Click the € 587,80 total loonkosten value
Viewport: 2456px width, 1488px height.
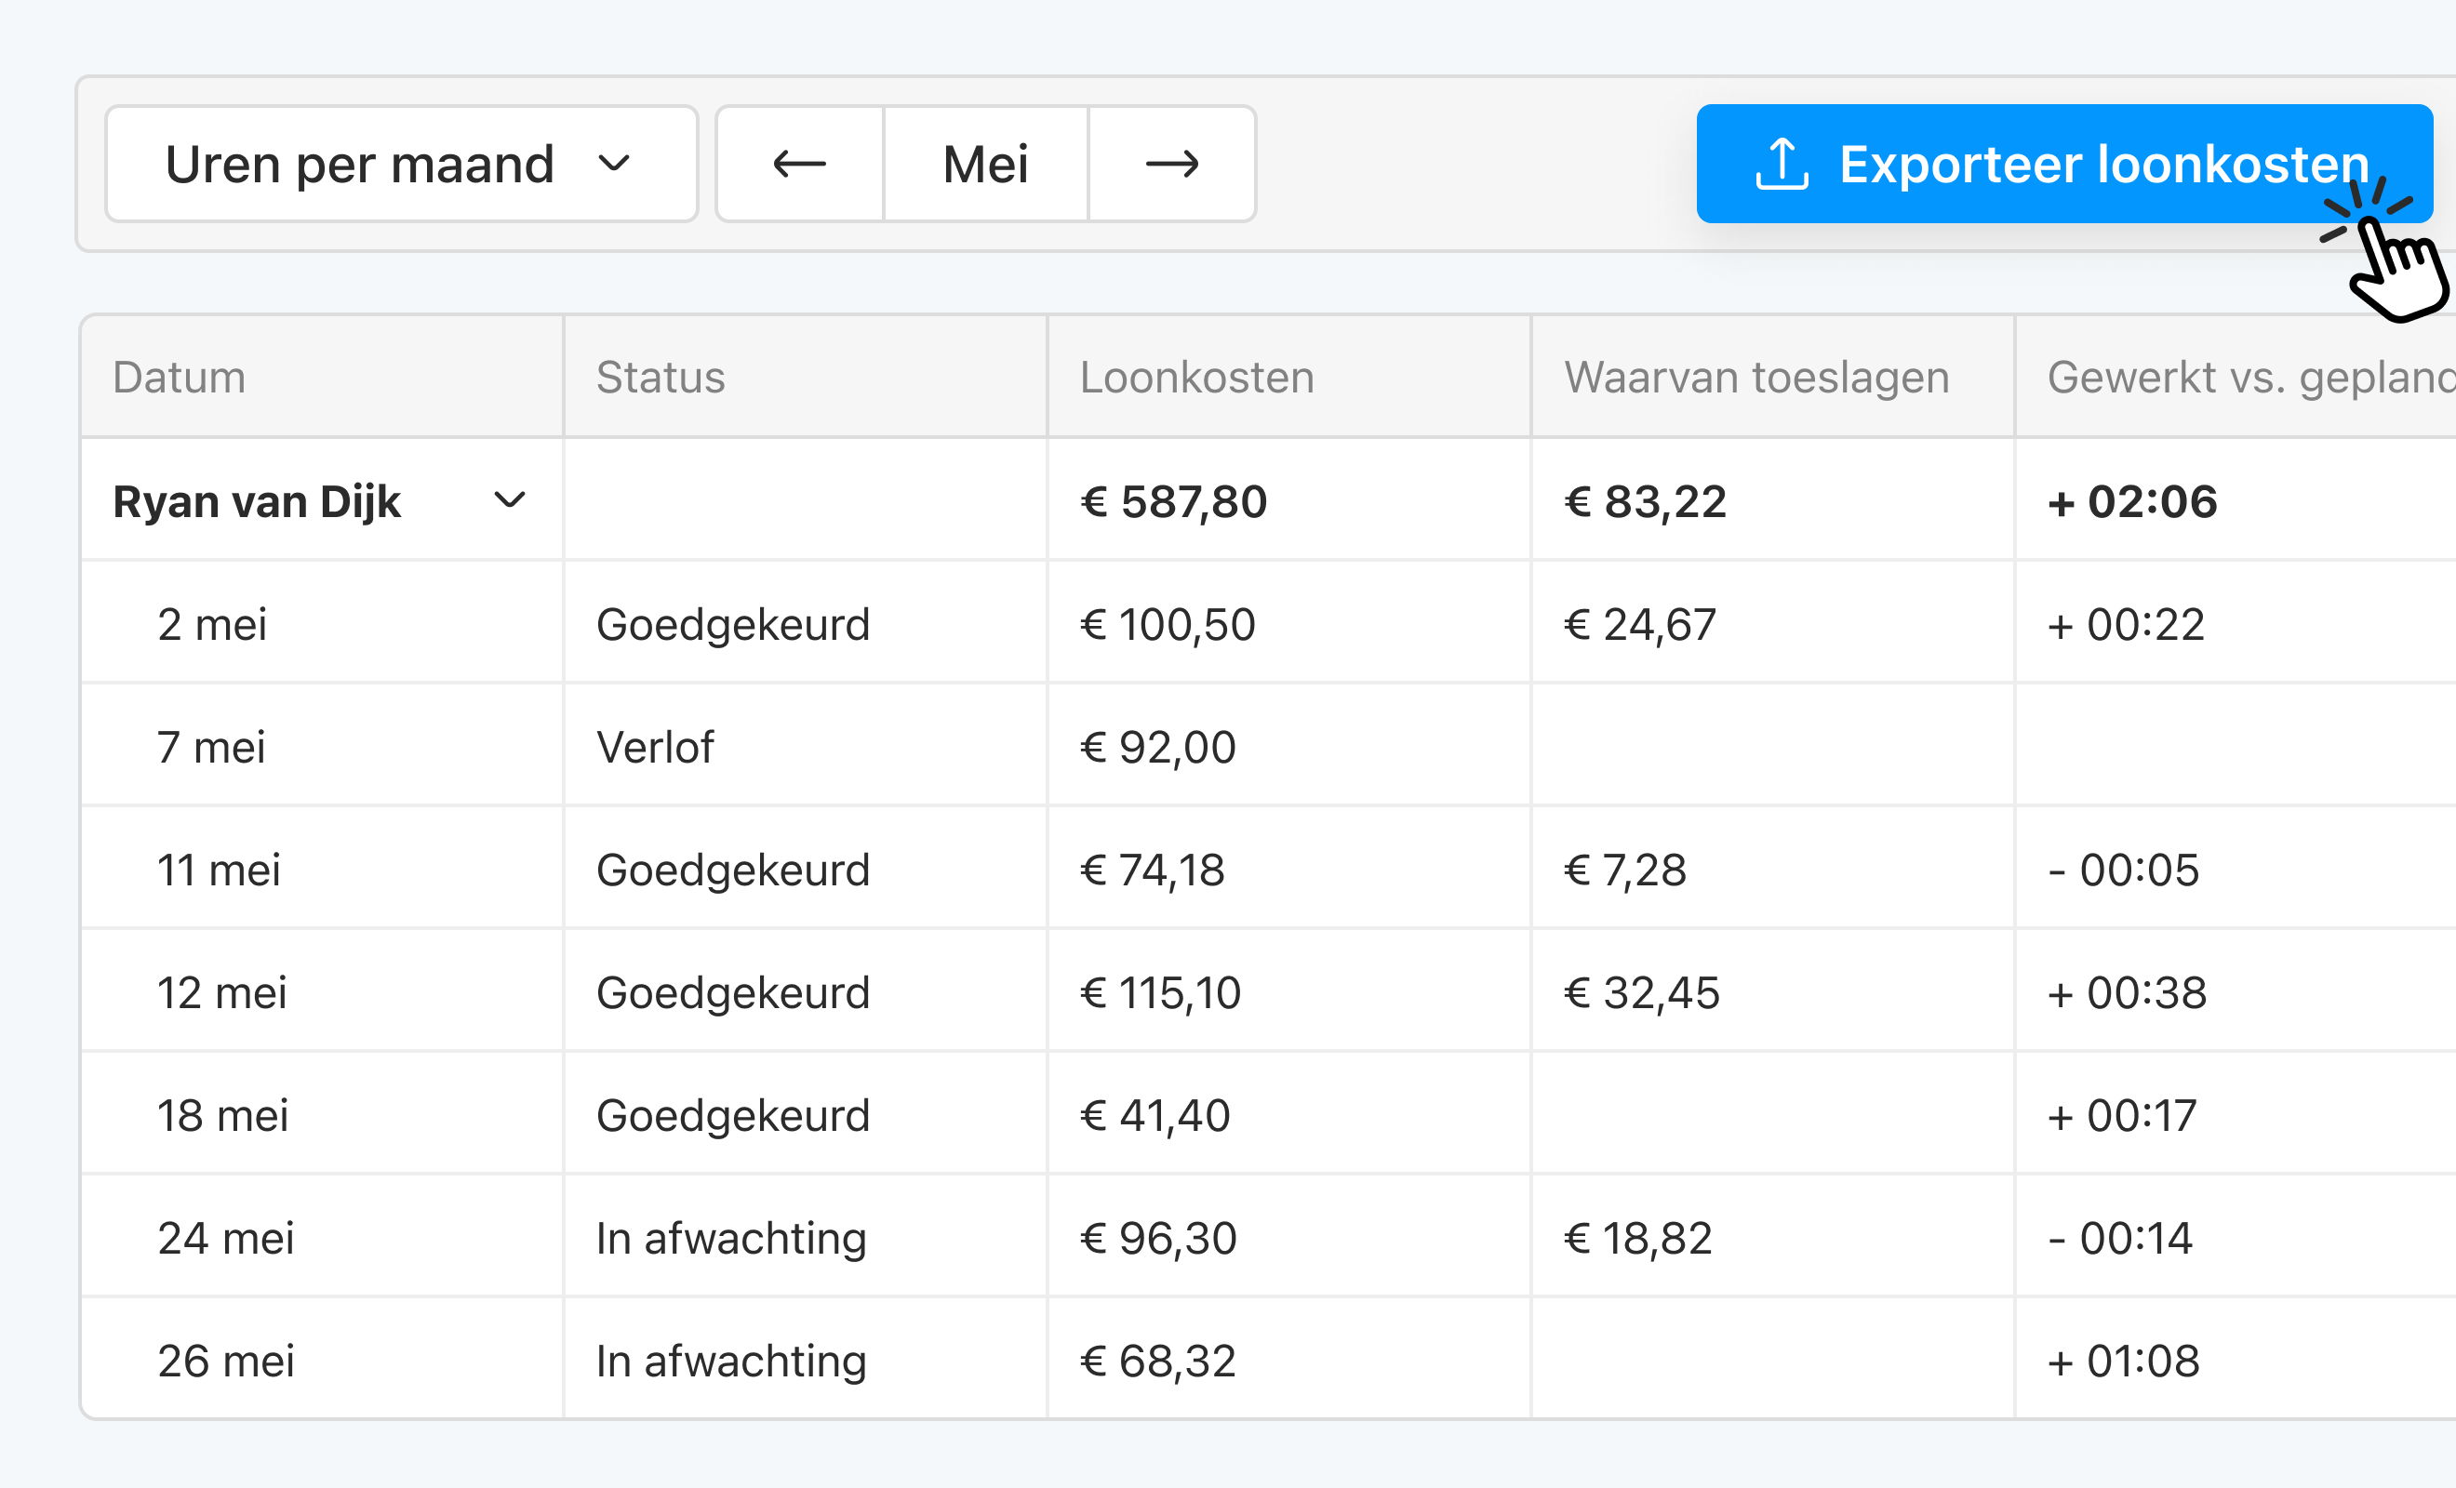click(x=1173, y=501)
